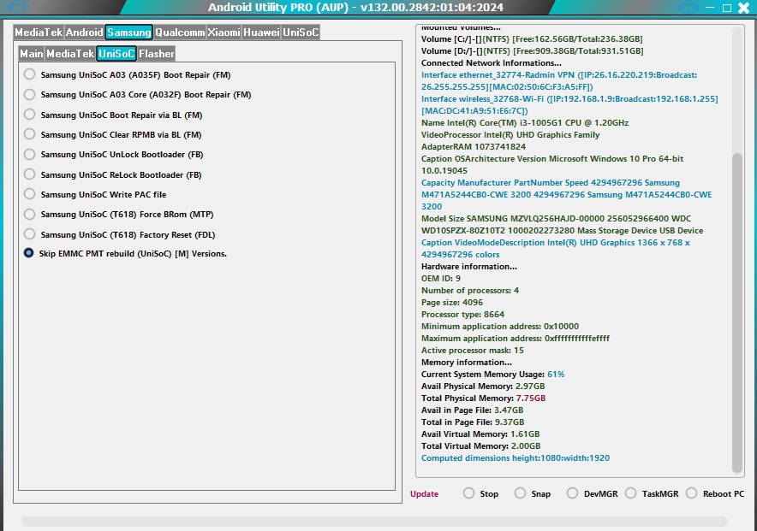
Task: Select Skip EMMC PMT rebuild (UniSoC) option
Action: (x=28, y=253)
